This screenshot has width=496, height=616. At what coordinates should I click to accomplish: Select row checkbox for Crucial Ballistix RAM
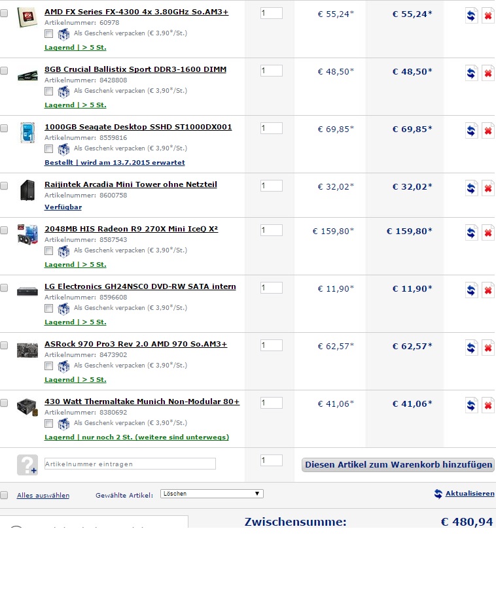[4, 71]
